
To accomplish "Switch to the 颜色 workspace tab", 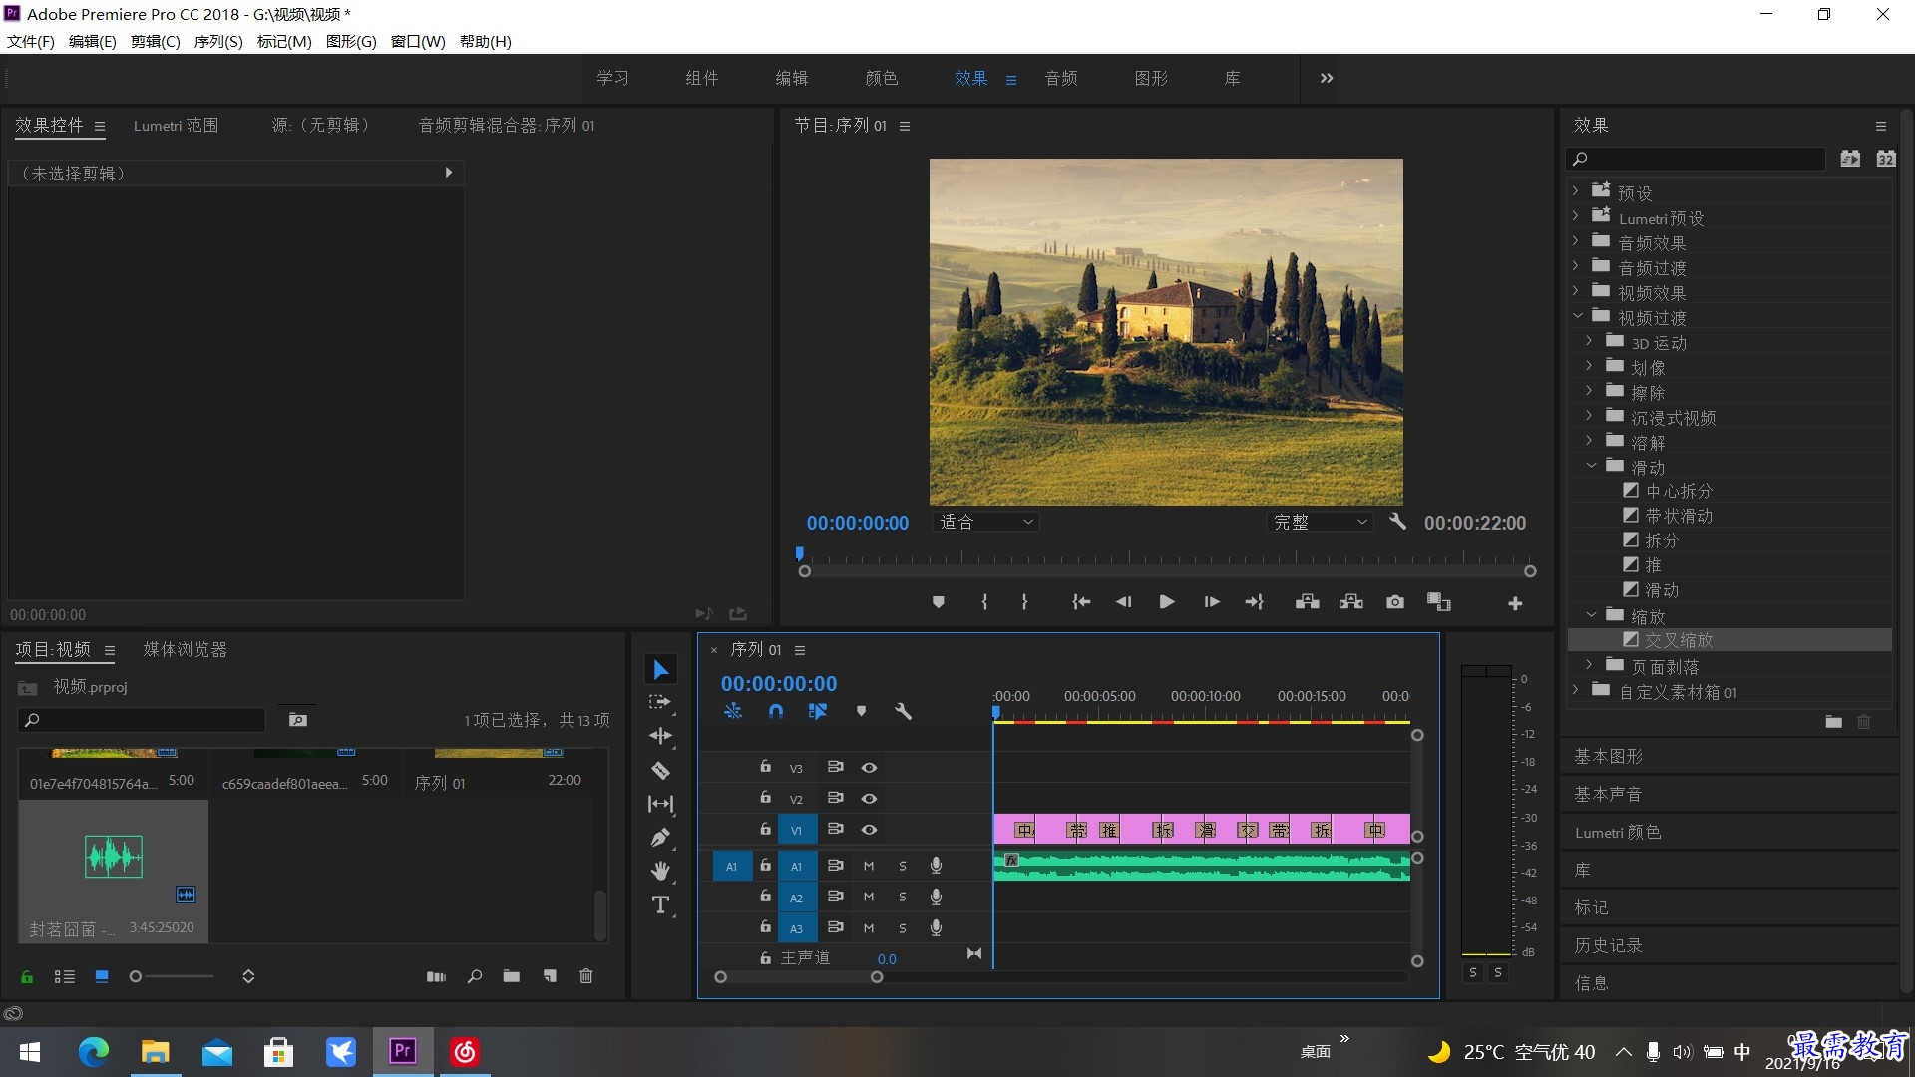I will coord(882,78).
